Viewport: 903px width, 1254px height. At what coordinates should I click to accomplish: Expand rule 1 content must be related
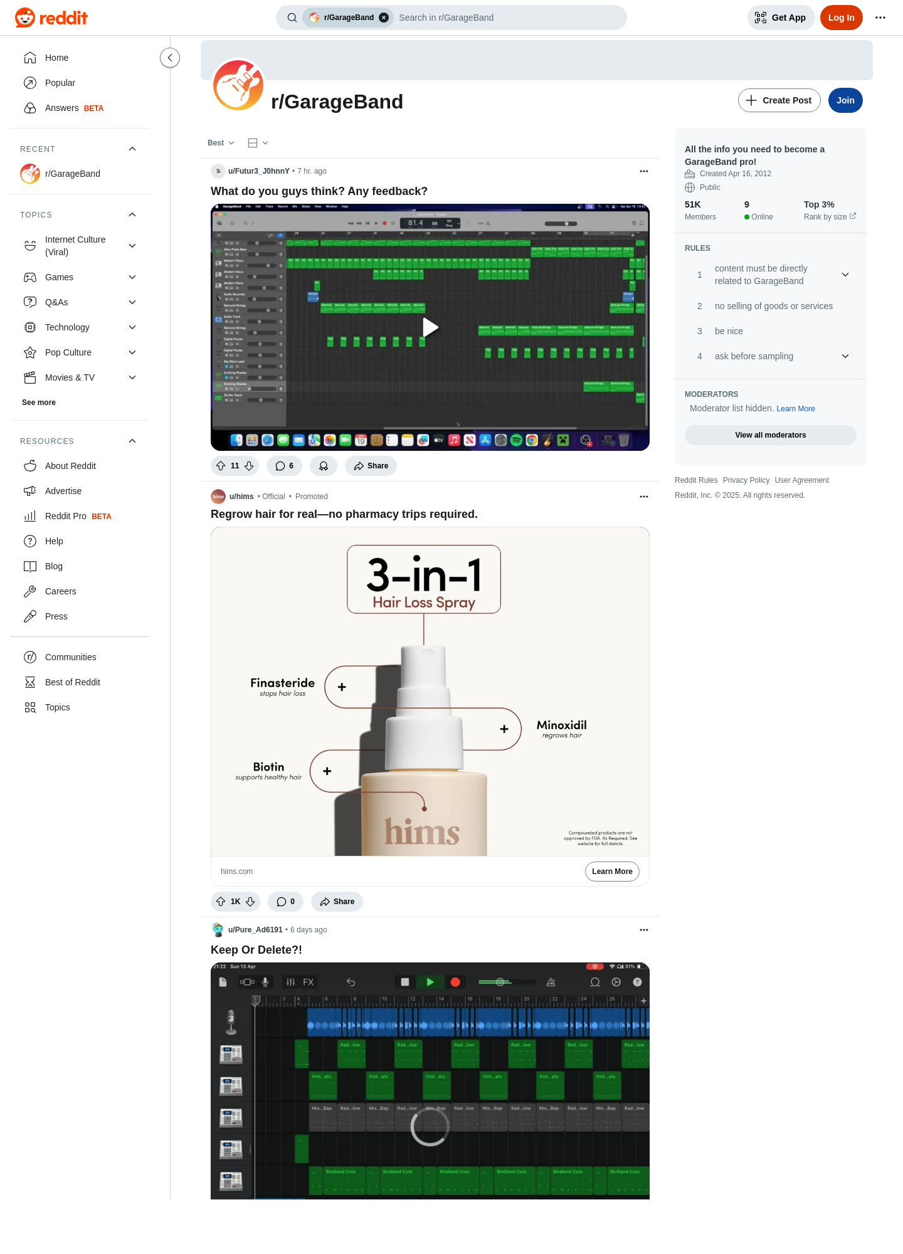[x=771, y=275]
